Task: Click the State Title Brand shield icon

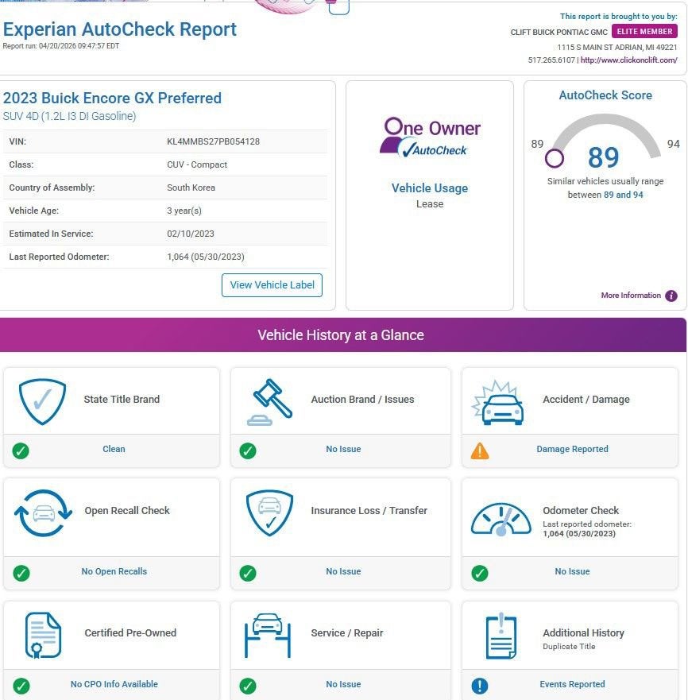Action: [42, 401]
